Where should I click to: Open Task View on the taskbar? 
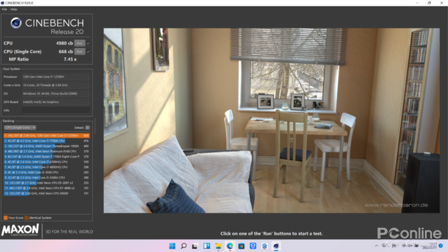pyautogui.click(x=195, y=246)
